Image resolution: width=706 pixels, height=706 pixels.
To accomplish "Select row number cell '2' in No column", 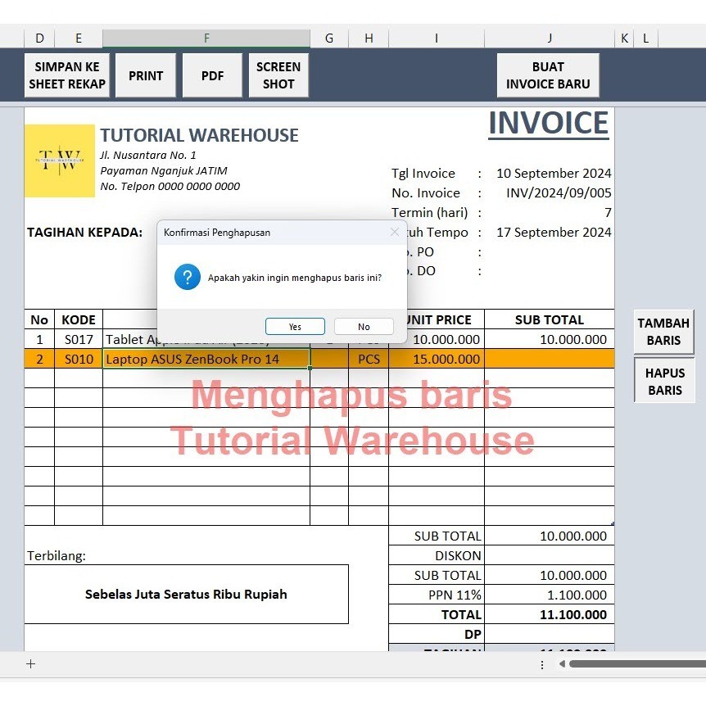I will 39,359.
